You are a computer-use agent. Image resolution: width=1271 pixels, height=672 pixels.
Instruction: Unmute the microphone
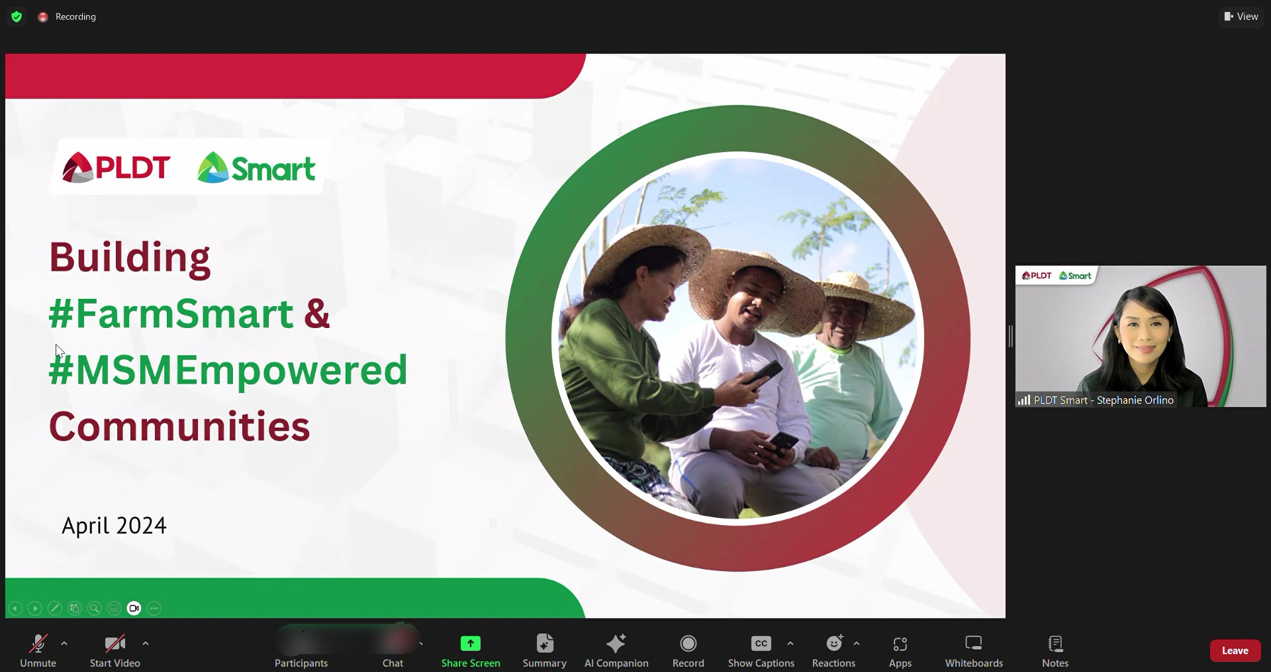click(38, 651)
